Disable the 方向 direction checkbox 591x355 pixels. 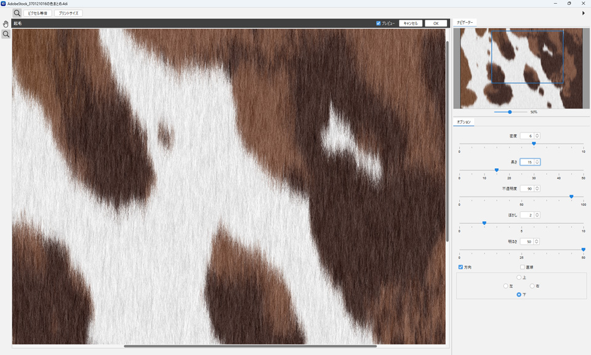click(x=461, y=267)
